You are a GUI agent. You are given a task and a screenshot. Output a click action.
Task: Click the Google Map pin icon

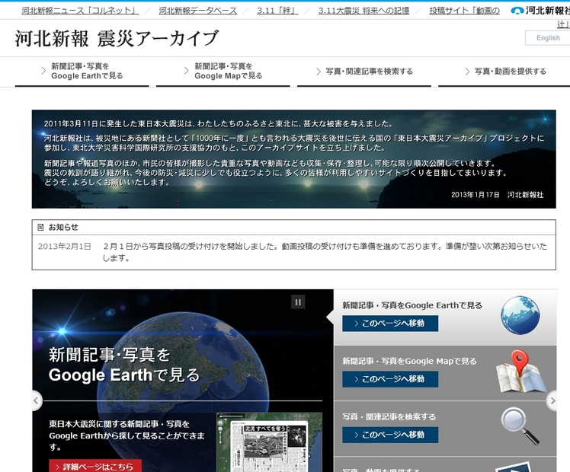[x=520, y=371]
